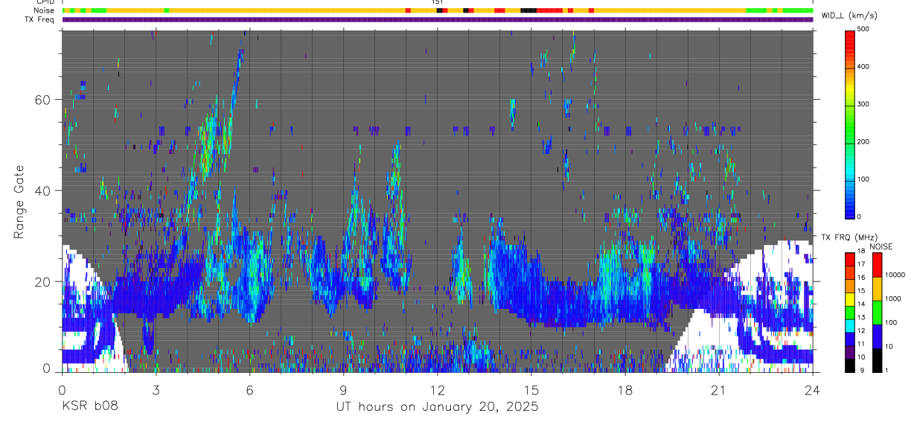Viewport: 914px width, 422px height.
Task: Click the purple TX Freq bar at top
Action: coord(438,19)
